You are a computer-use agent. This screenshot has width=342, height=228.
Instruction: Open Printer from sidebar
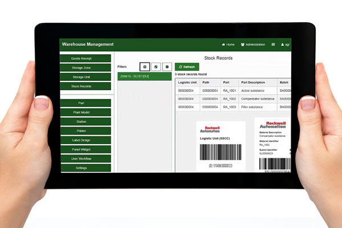[85, 131]
